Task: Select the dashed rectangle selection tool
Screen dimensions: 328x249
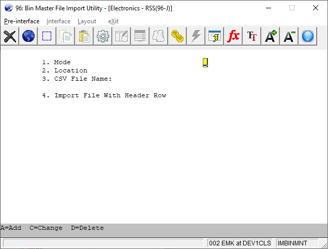Action: 47,36
